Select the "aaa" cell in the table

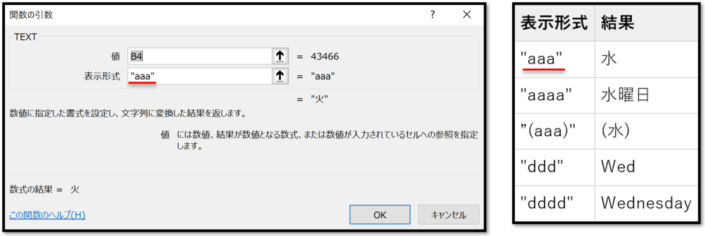[x=555, y=59]
